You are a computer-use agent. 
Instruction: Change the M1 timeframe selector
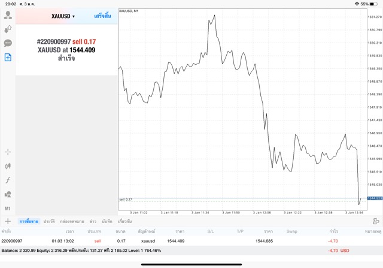(x=8, y=208)
